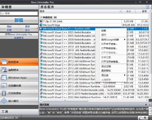Click icon of Visual C++ 2015-2019 Redistributable (x86)
This screenshot has height=120, width=152.
click(41, 93)
